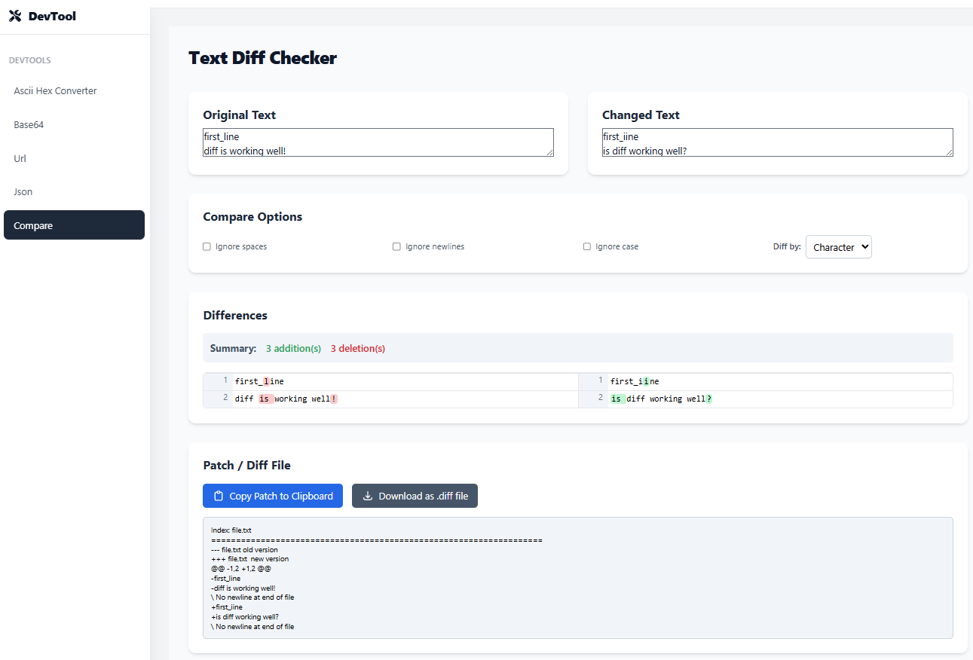Viewport: 973px width, 660px height.
Task: Click the DevTool title text
Action: tap(52, 16)
